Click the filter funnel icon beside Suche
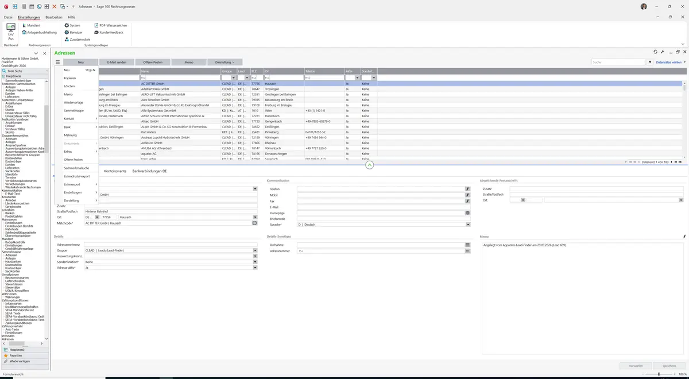Screen dimensions: 689x379 650,62
